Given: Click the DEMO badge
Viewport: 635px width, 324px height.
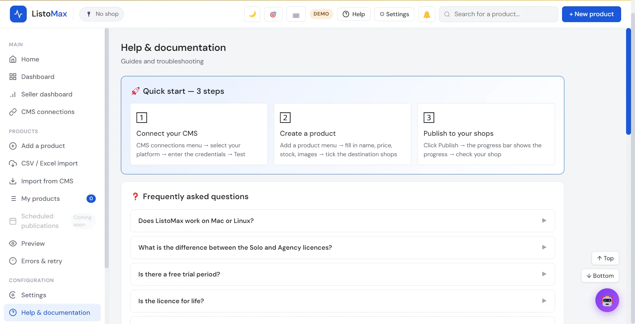Looking at the screenshot, I should pyautogui.click(x=321, y=14).
